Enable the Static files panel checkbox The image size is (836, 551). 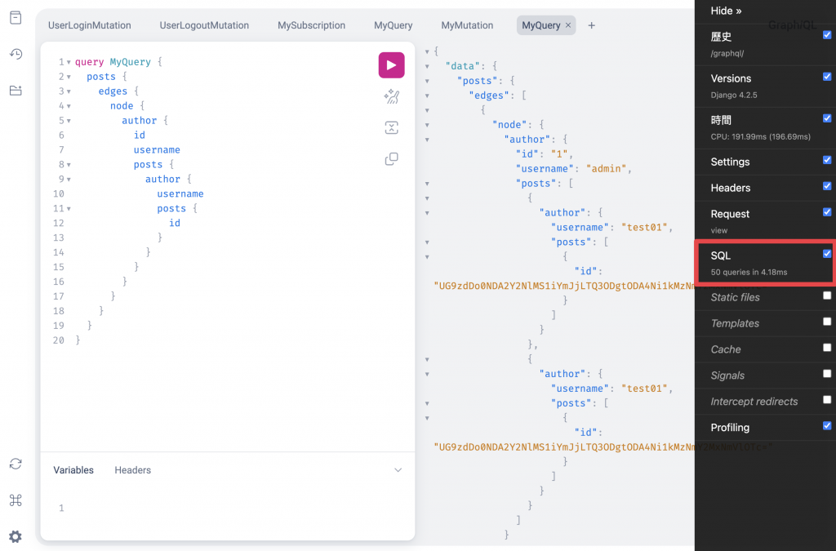point(827,295)
